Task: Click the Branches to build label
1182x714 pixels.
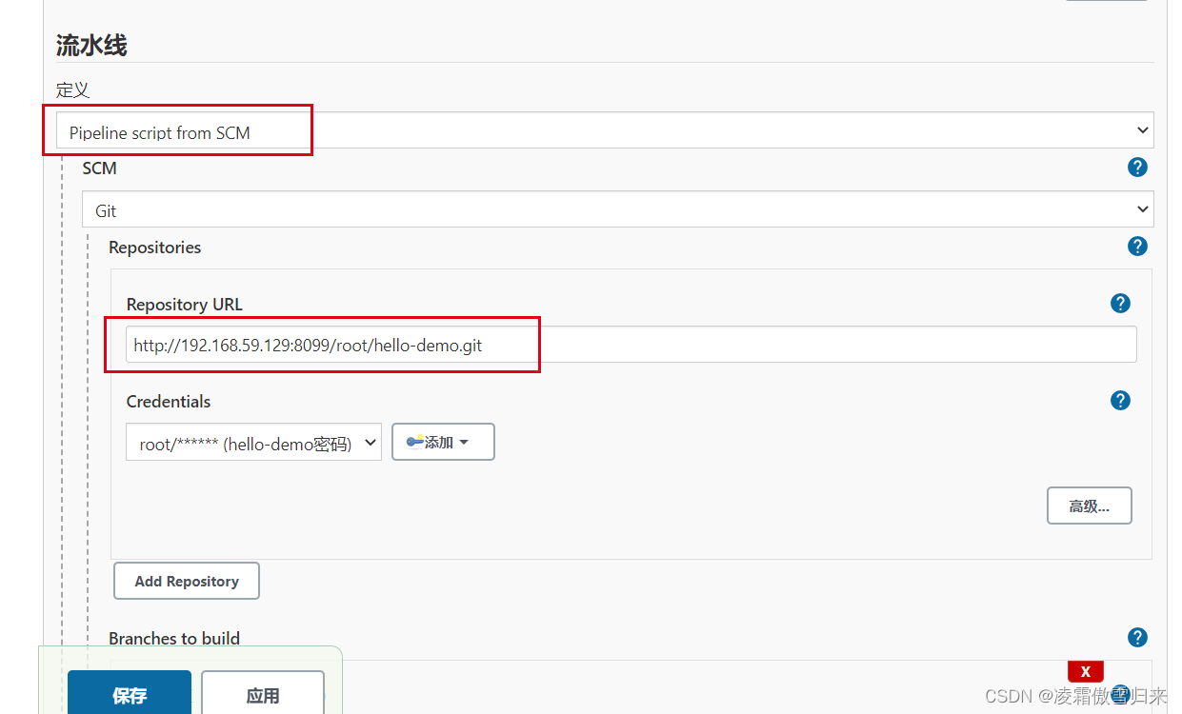Action: pos(174,639)
